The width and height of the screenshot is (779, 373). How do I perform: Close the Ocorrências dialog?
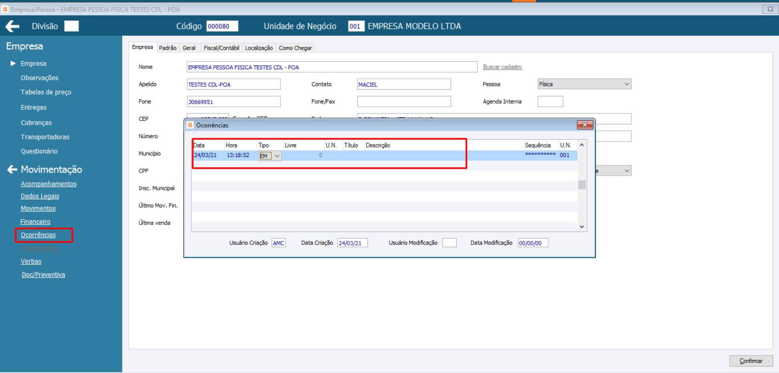[585, 125]
